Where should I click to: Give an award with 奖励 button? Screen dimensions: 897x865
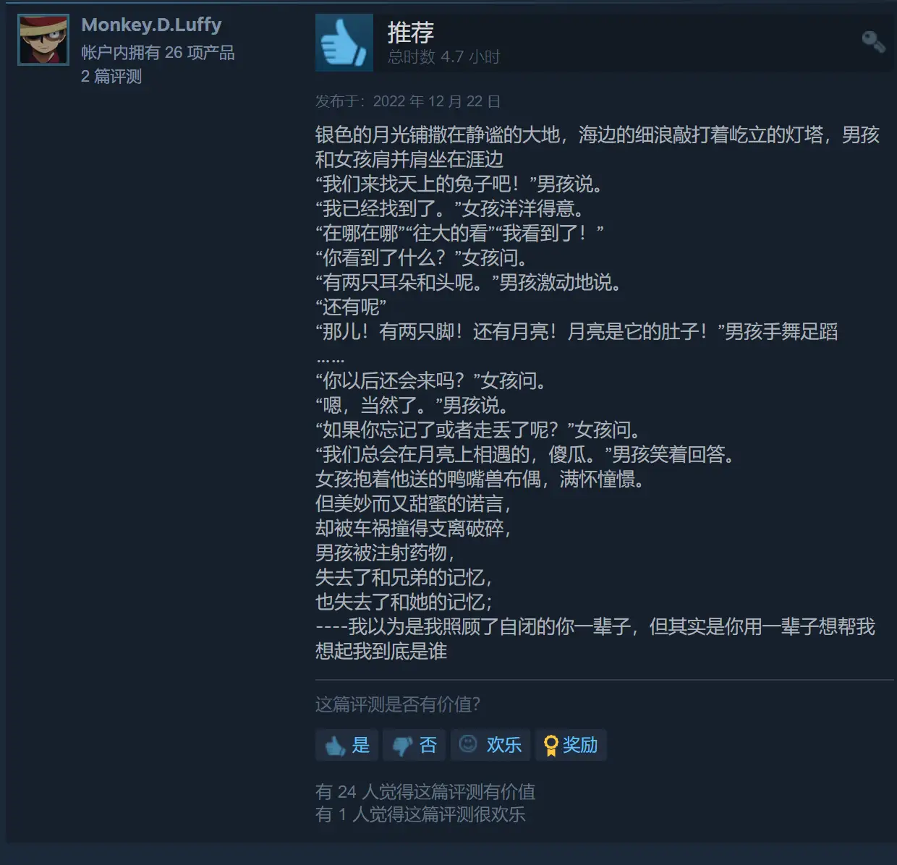(x=571, y=745)
